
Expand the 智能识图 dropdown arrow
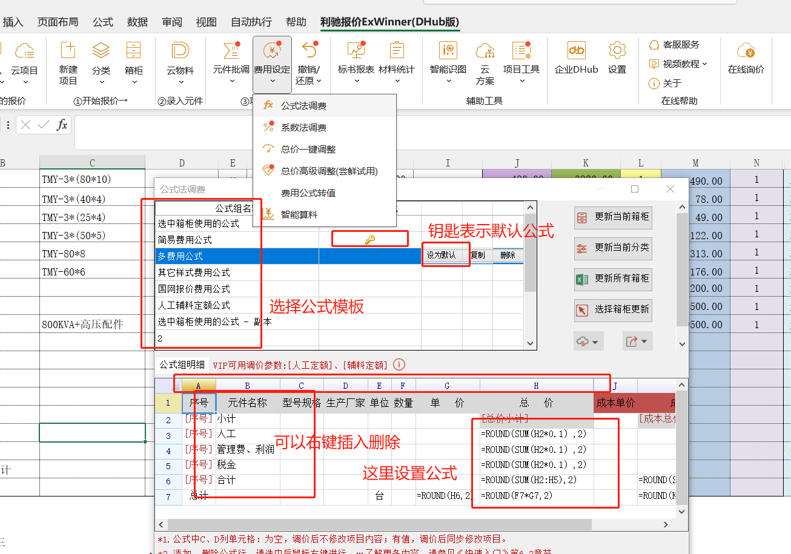pos(448,82)
